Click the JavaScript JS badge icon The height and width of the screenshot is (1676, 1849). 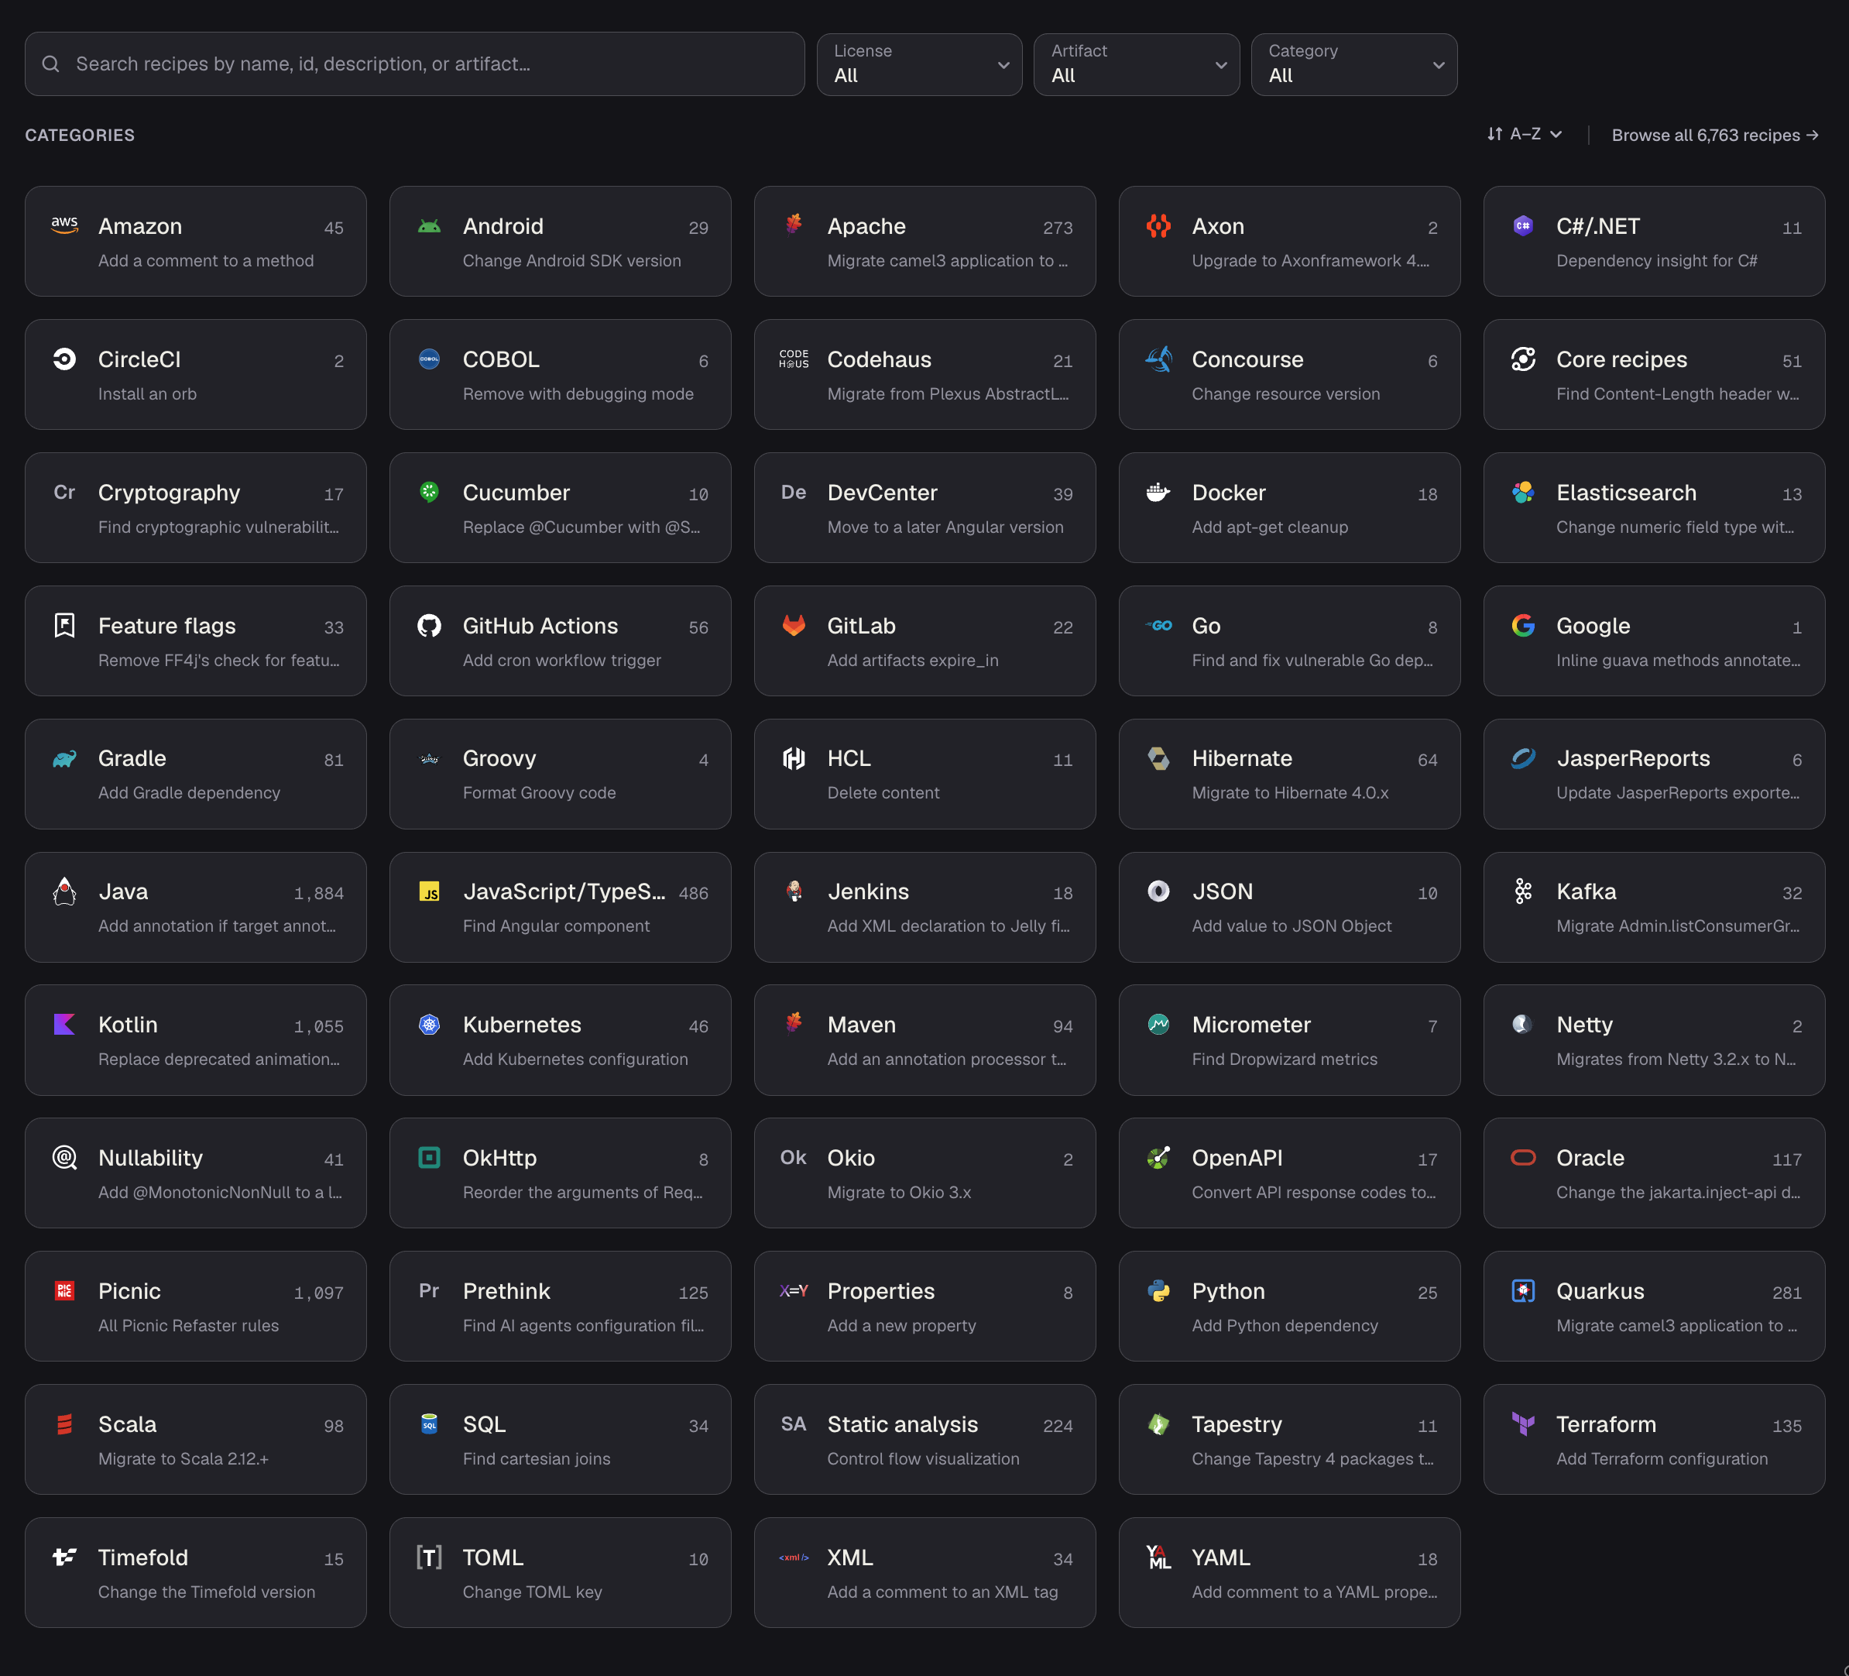coord(429,891)
